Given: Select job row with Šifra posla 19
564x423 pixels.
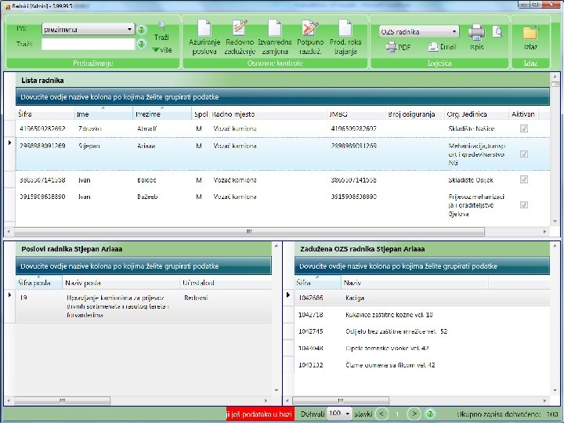Looking at the screenshot, I should [x=143, y=306].
